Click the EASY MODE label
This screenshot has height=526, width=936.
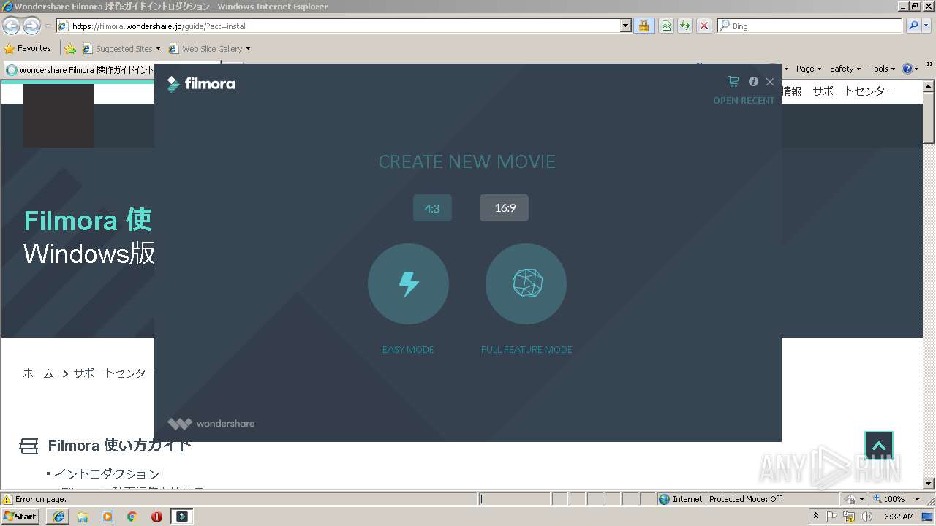[x=408, y=350]
